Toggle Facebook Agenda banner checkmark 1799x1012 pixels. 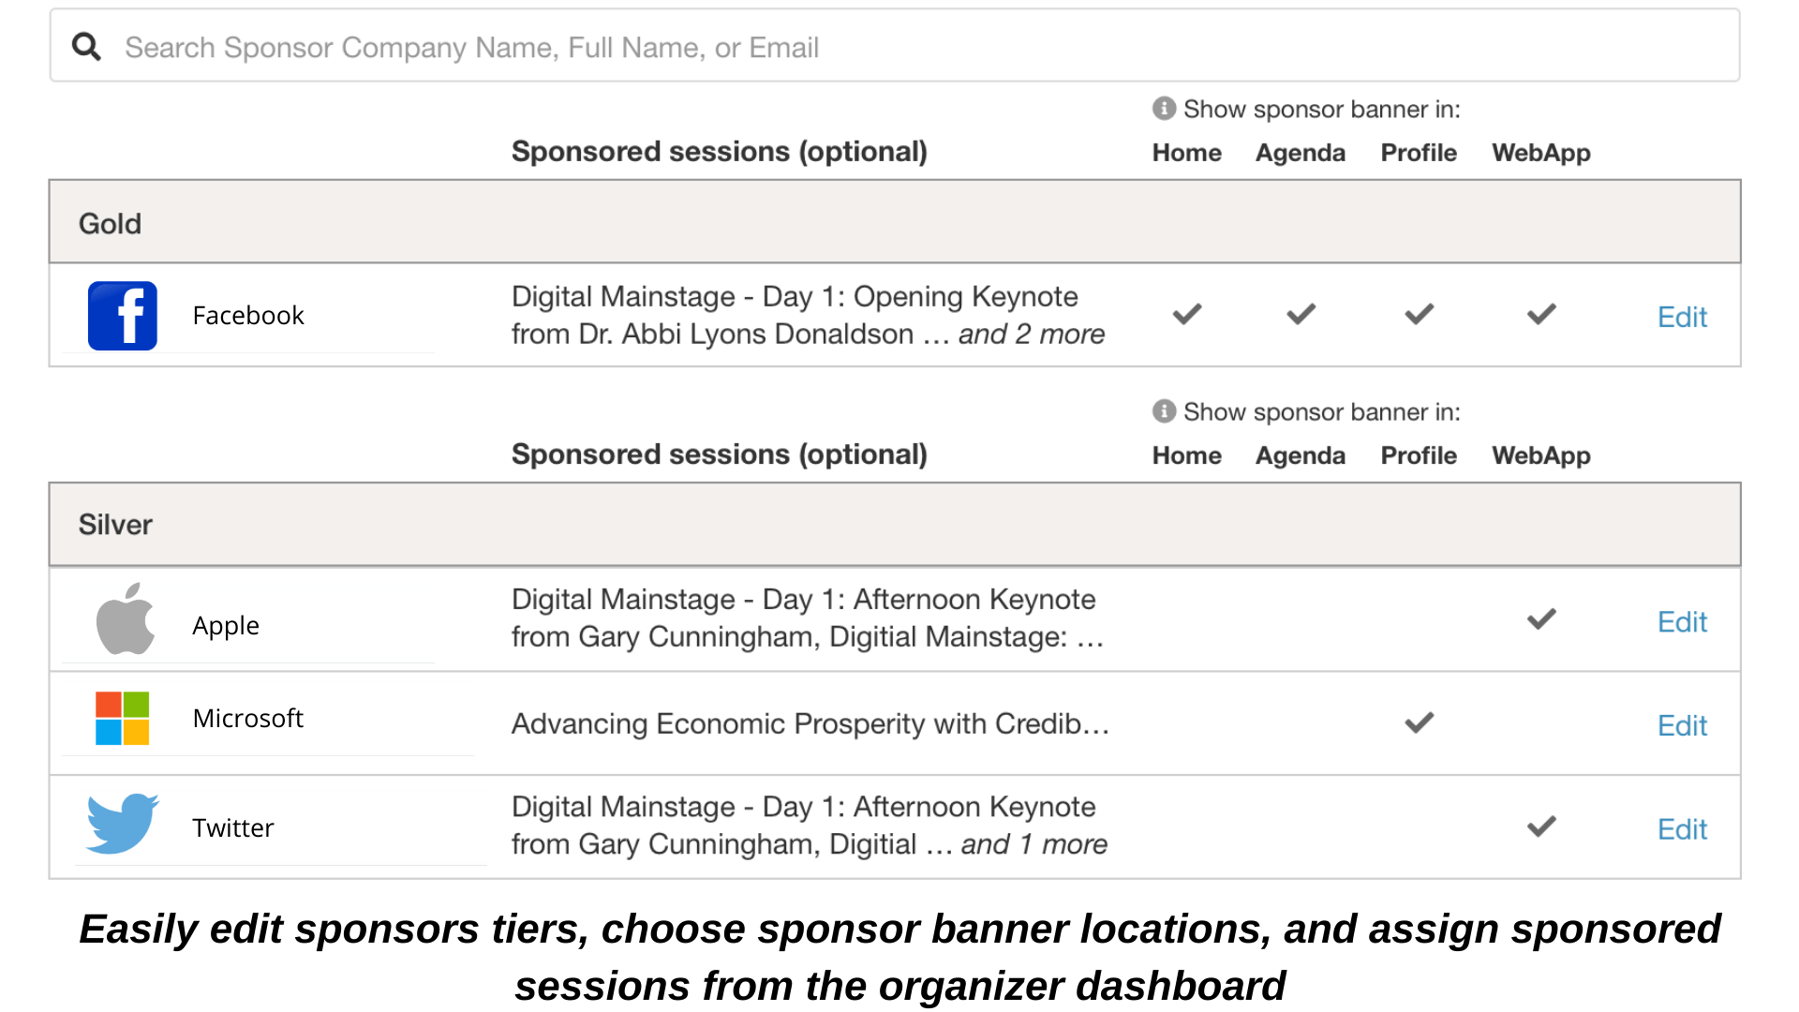click(1301, 315)
